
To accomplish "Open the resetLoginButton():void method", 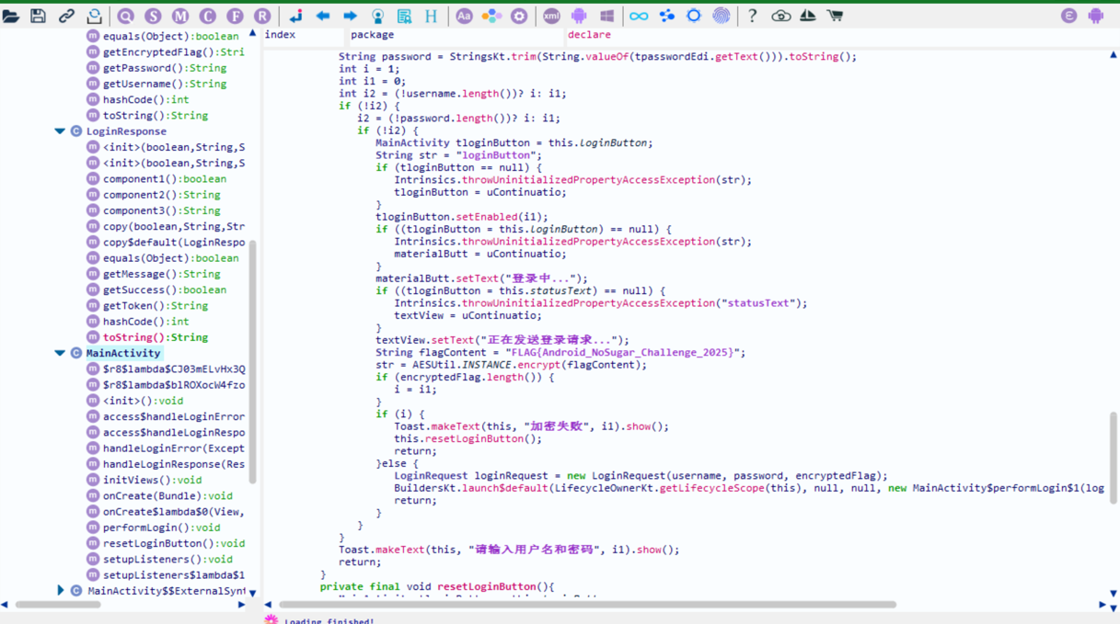I will point(174,543).
